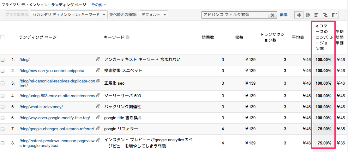Toggle the select-all checkbox in header
Viewport: 348px width, 152px height.
click(3, 37)
